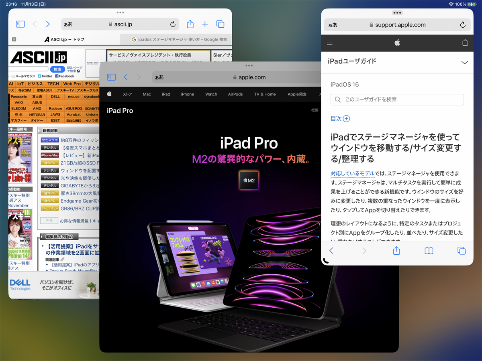Open メールマガジン link on ASCII.jp
Viewport: 482px width, 361px height.
point(24,76)
